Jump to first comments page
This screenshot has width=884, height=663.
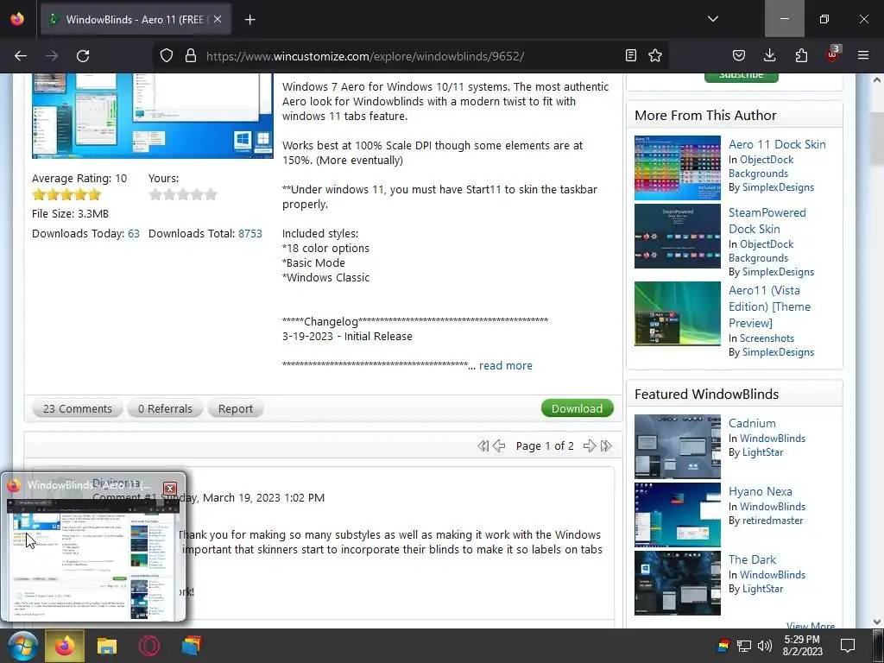[483, 446]
